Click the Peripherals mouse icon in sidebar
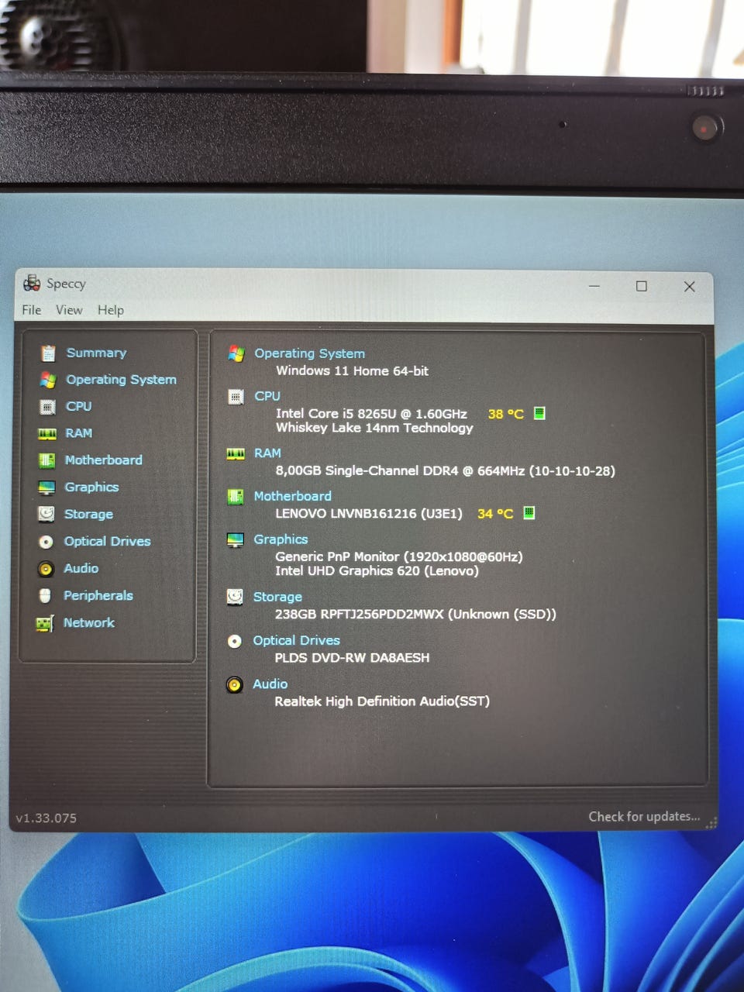Viewport: 744px width, 992px height. pyautogui.click(x=45, y=595)
